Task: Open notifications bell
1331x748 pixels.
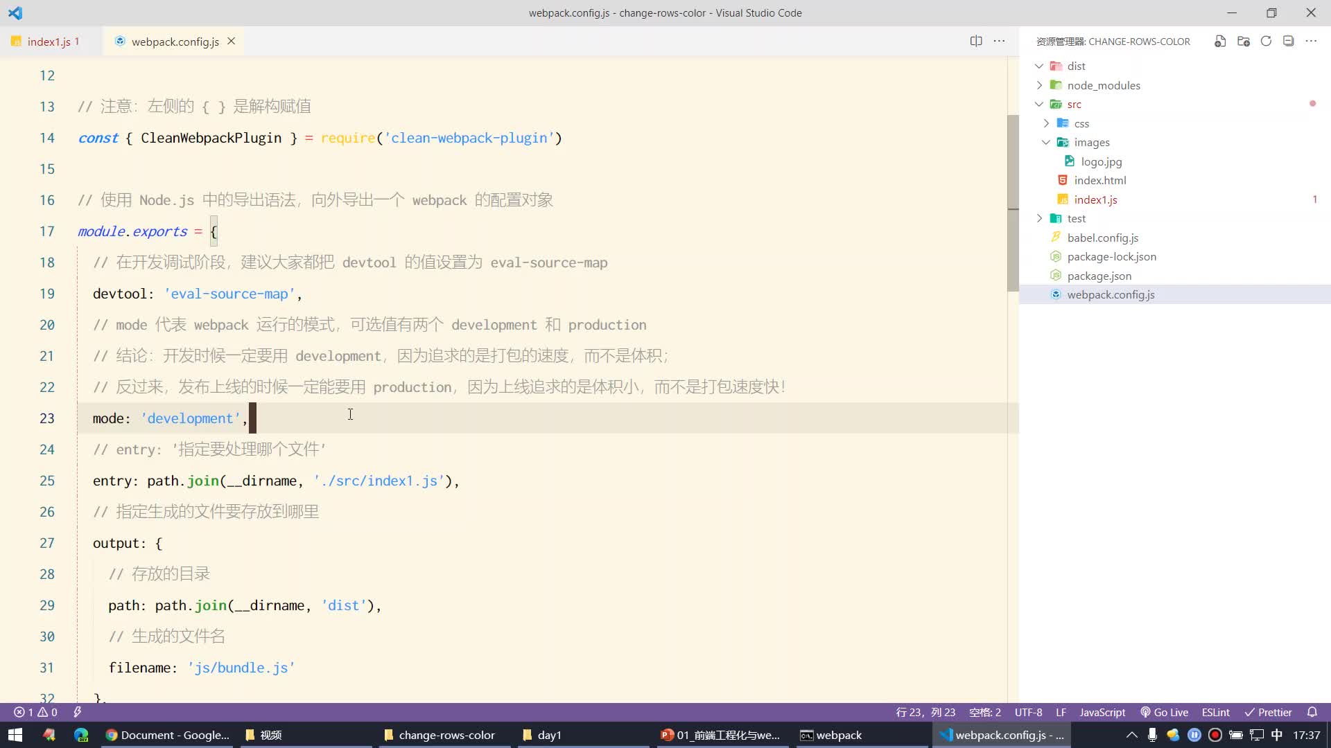Action: tap(1312, 712)
